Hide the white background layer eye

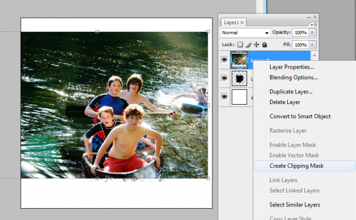click(x=224, y=97)
